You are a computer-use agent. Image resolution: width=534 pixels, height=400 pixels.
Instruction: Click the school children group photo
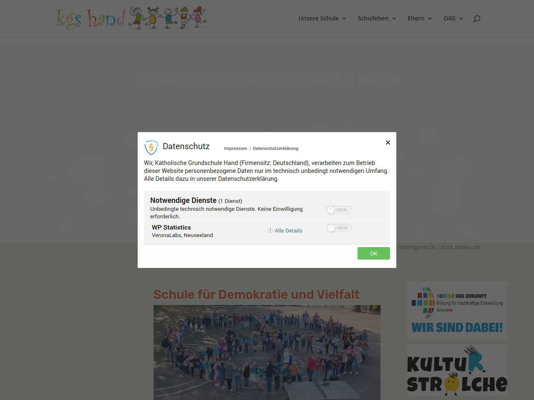click(267, 352)
